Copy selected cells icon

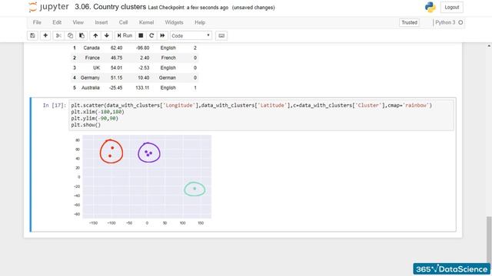click(x=70, y=36)
